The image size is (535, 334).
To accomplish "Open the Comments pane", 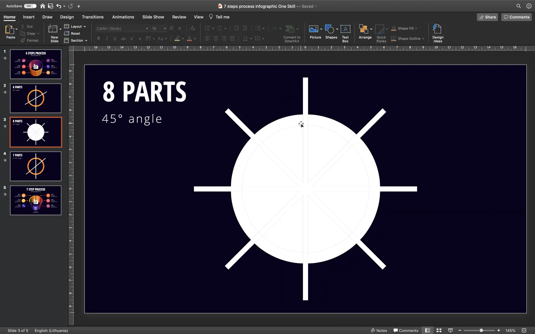I will pyautogui.click(x=516, y=17).
